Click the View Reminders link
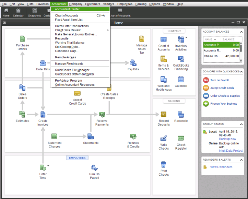 (x=221, y=167)
